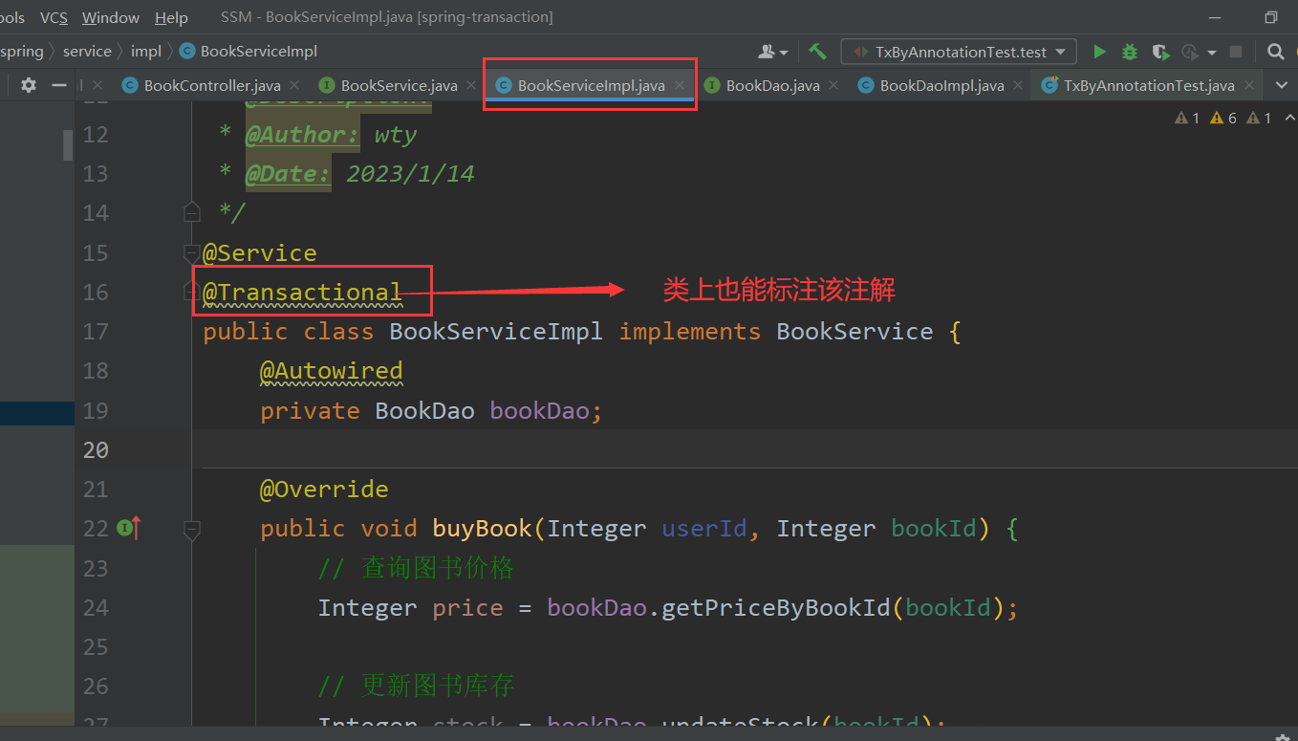The image size is (1298, 741).
Task: Click gutter implements-method icon at line 22
Action: (x=129, y=527)
